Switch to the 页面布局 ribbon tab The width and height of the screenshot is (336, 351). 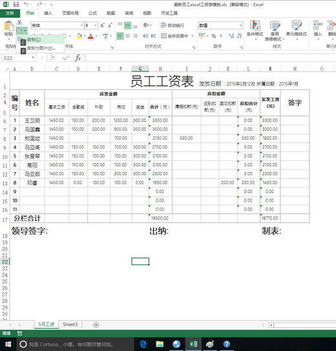tap(70, 13)
